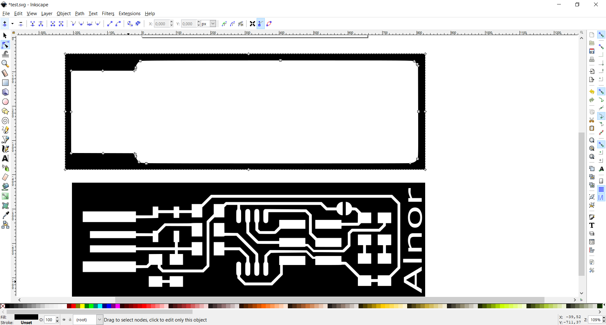Click Delete selected nodes button
Viewport: 606px width, 325px height.
point(21,24)
